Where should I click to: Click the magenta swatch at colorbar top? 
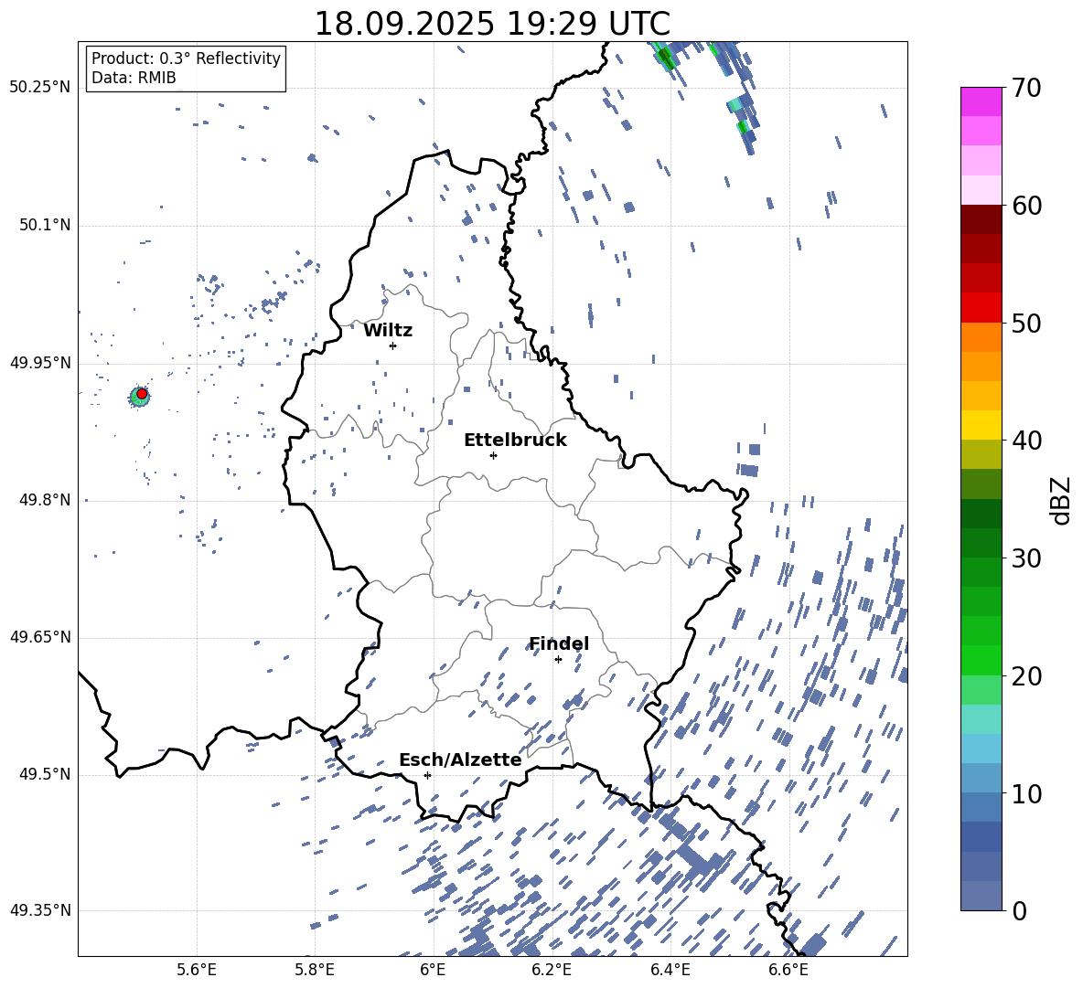tap(981, 101)
